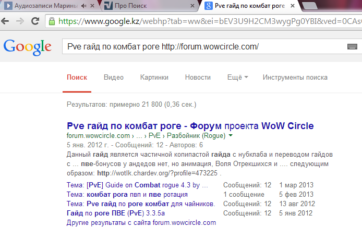Open the on-screen keyboard icon in search box
This screenshot has height=241, width=362.
pyautogui.click(x=352, y=46)
